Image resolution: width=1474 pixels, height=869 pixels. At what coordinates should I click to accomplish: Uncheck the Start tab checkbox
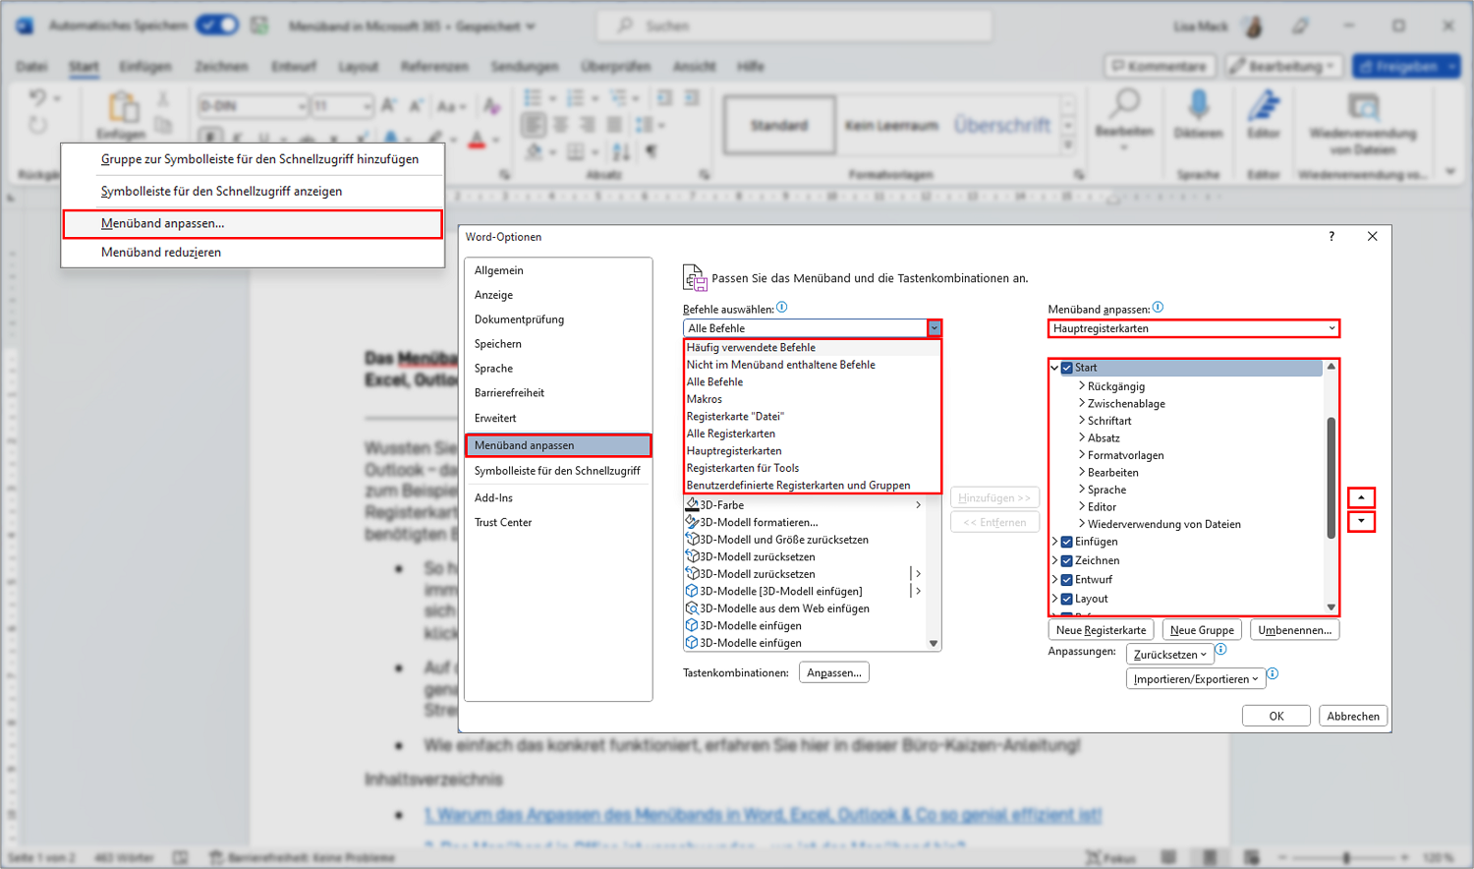coord(1067,368)
